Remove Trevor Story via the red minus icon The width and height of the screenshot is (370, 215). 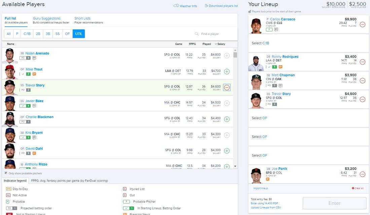[x=226, y=87]
